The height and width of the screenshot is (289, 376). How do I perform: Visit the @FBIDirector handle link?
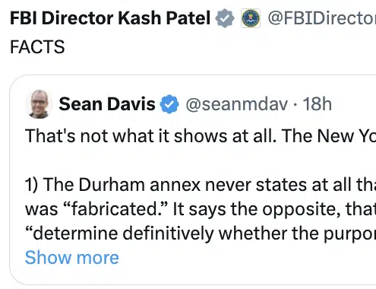pyautogui.click(x=322, y=18)
